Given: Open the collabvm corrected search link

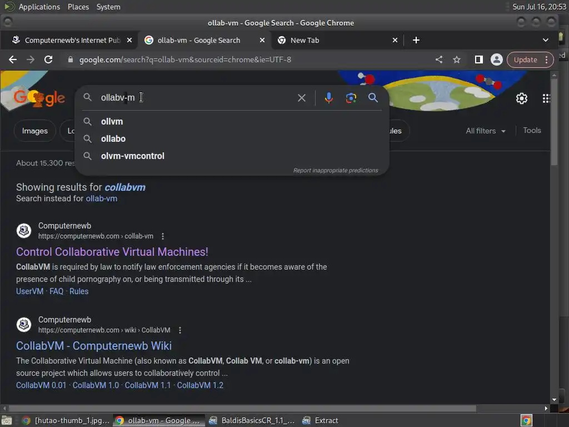Looking at the screenshot, I should coord(125,187).
